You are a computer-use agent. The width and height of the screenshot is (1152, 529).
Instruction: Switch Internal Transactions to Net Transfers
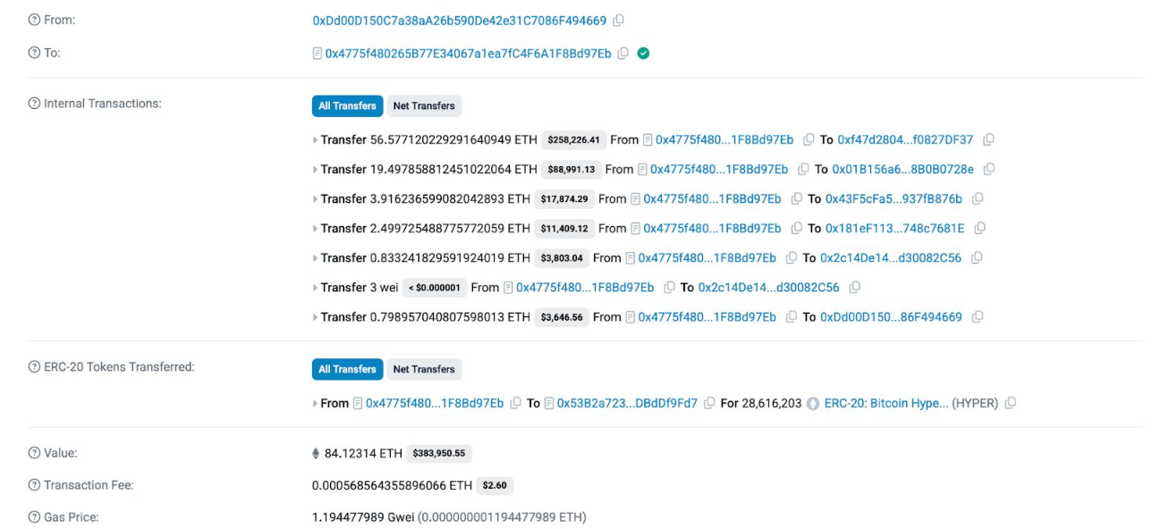coord(424,106)
